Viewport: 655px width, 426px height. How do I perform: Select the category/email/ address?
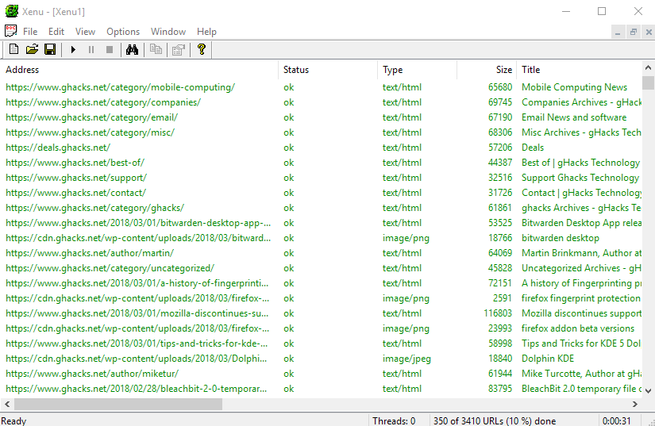pos(91,117)
